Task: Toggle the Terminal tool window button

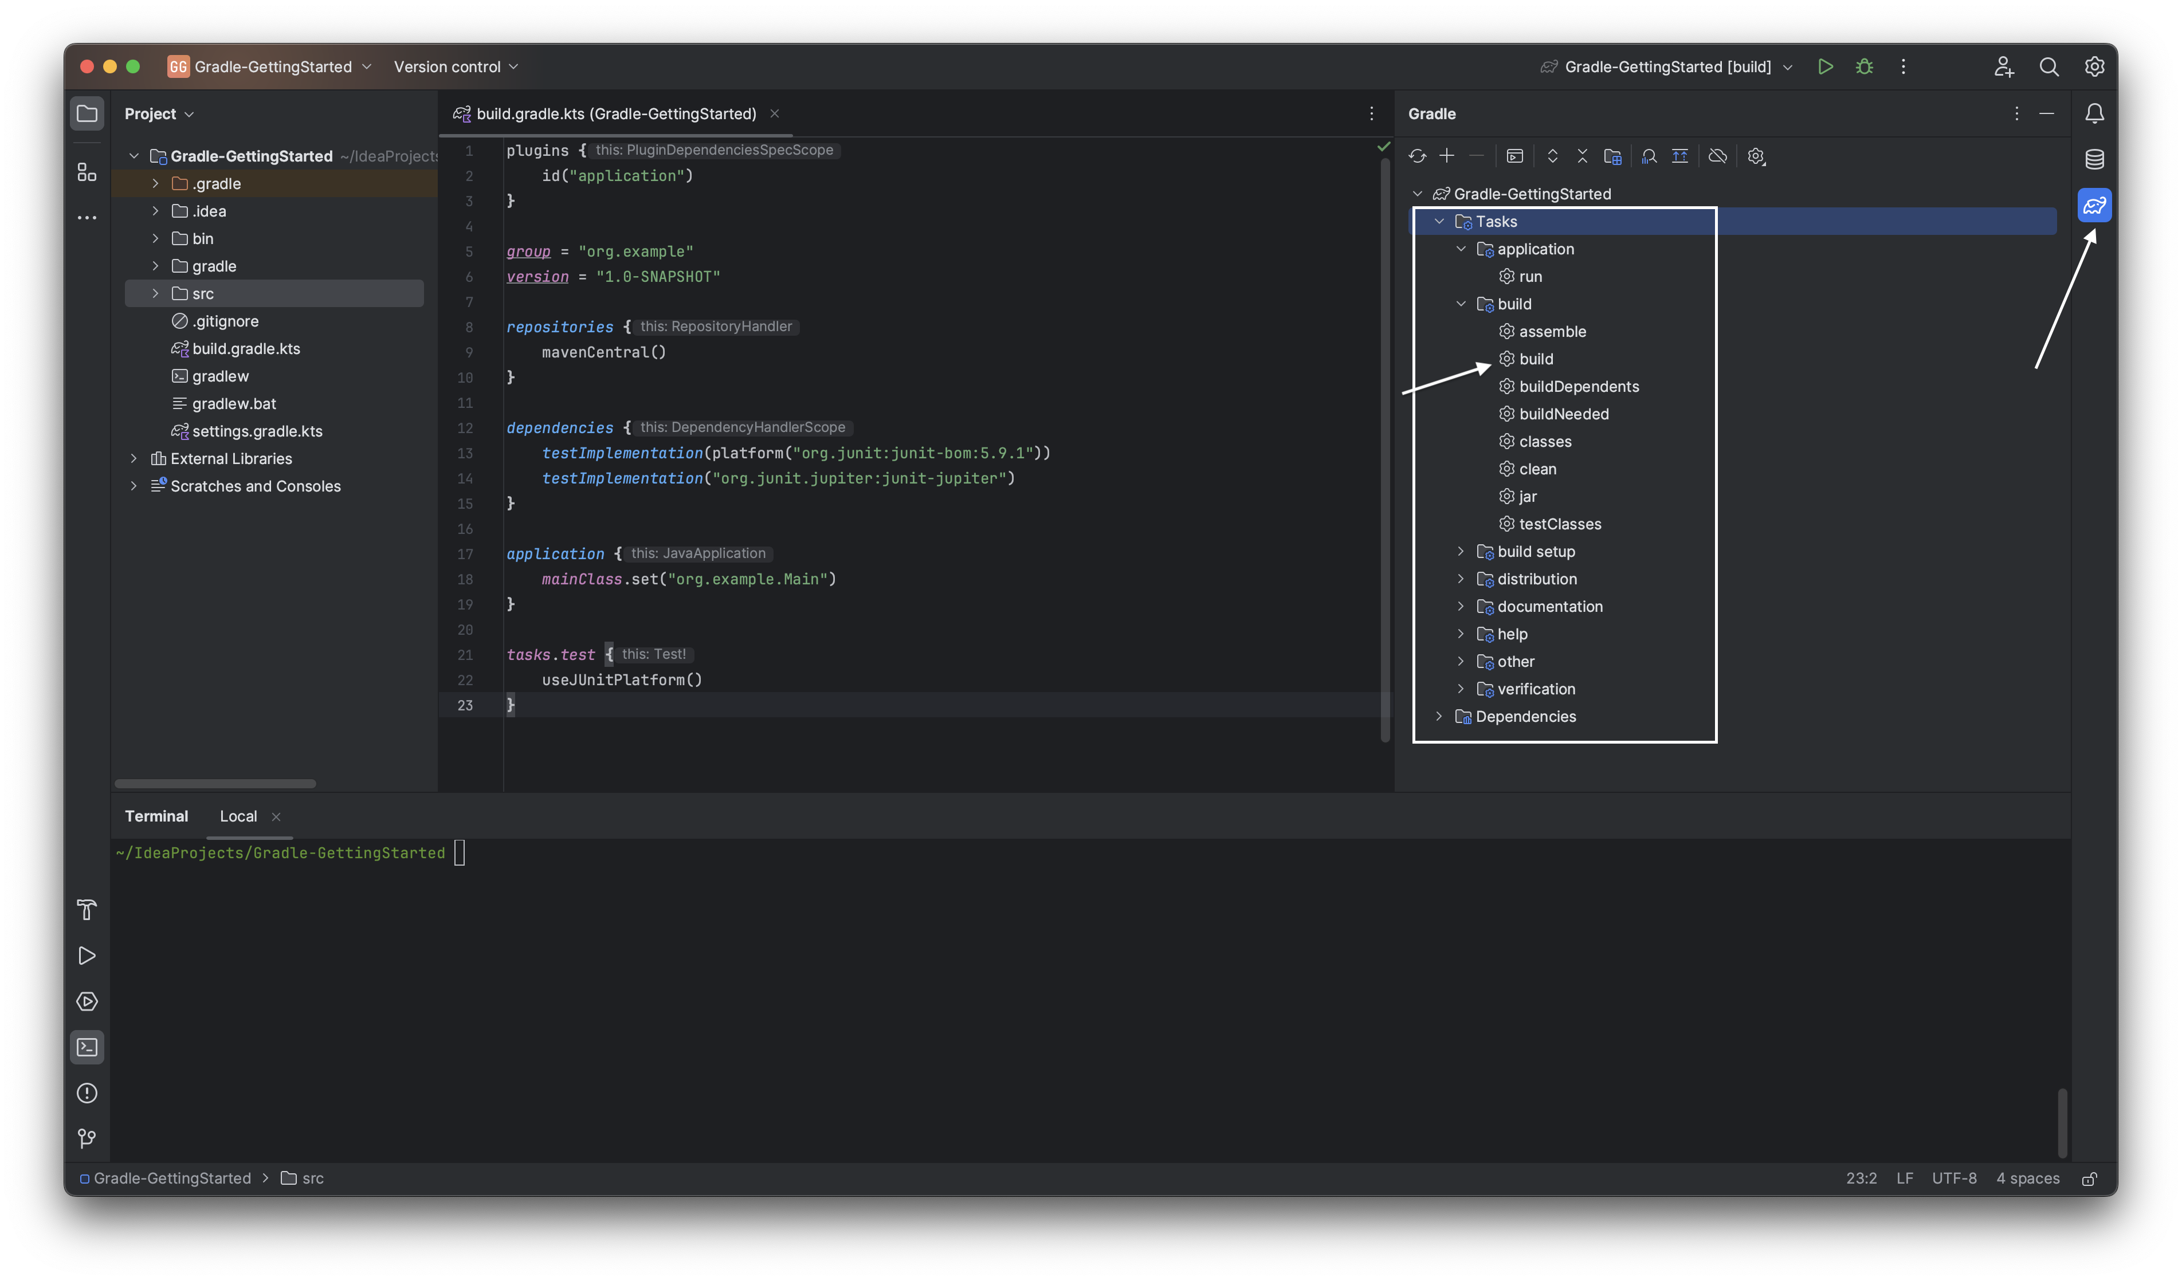Action: pos(87,1047)
